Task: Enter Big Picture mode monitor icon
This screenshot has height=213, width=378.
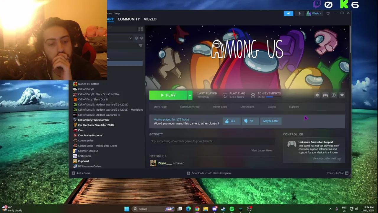Action: tap(328, 13)
